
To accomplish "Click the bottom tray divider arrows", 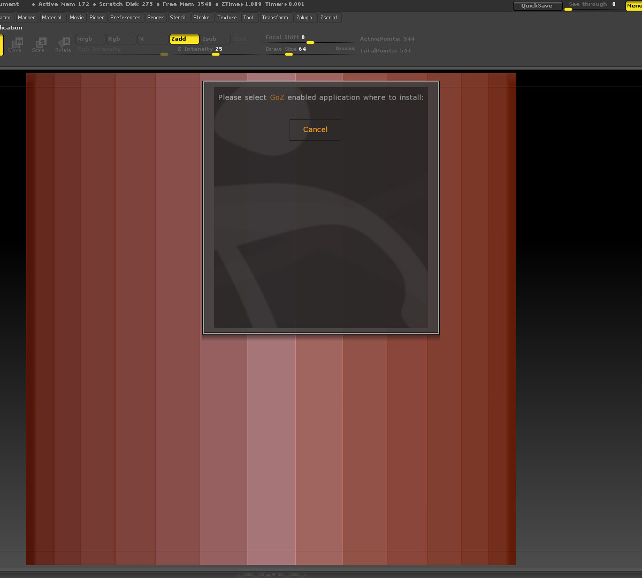I will [x=271, y=574].
